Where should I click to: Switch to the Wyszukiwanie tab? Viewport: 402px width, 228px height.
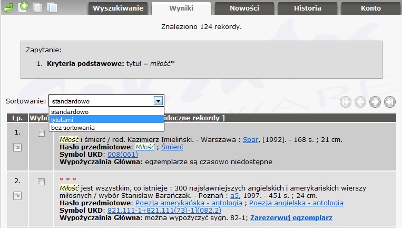118,8
